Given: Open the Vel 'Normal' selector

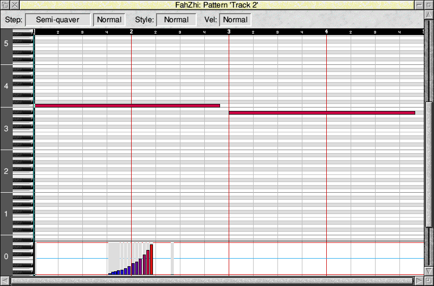Looking at the screenshot, I should click(235, 20).
